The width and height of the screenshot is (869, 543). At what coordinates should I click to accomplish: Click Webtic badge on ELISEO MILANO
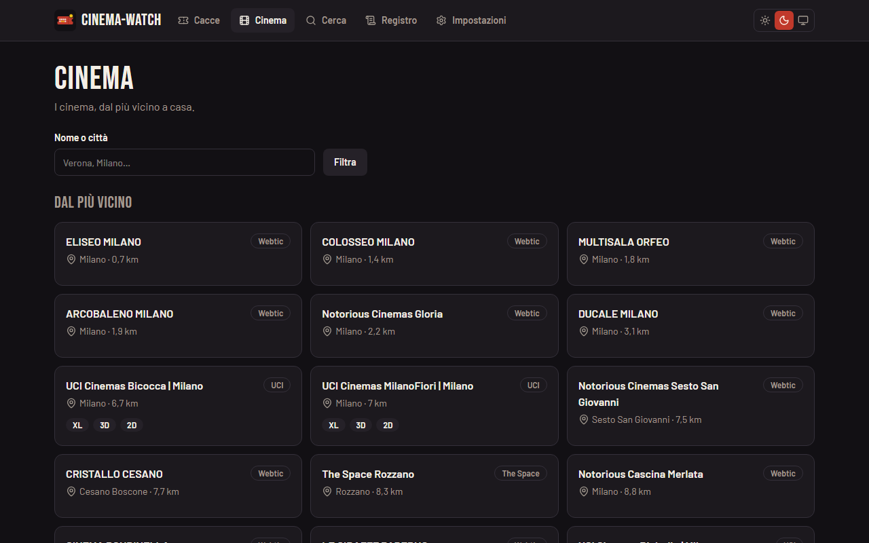[x=271, y=242]
